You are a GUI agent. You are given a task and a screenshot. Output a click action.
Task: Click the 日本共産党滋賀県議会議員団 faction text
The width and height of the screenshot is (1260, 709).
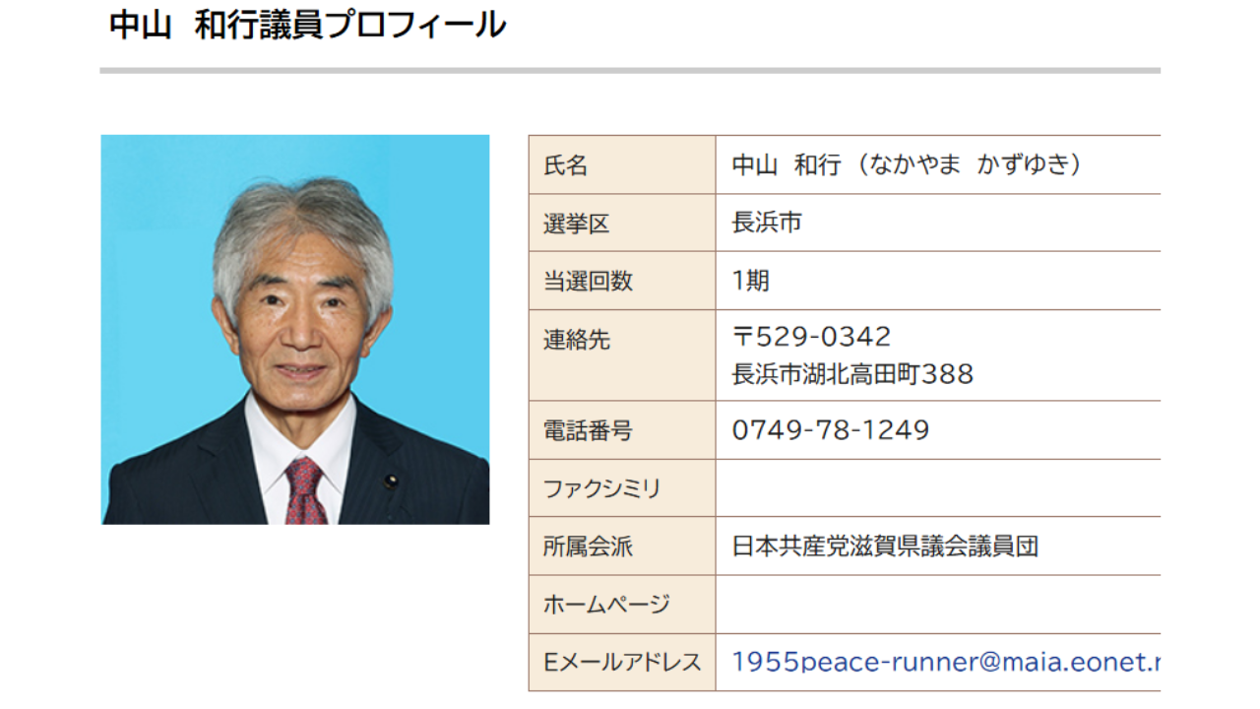pos(886,546)
